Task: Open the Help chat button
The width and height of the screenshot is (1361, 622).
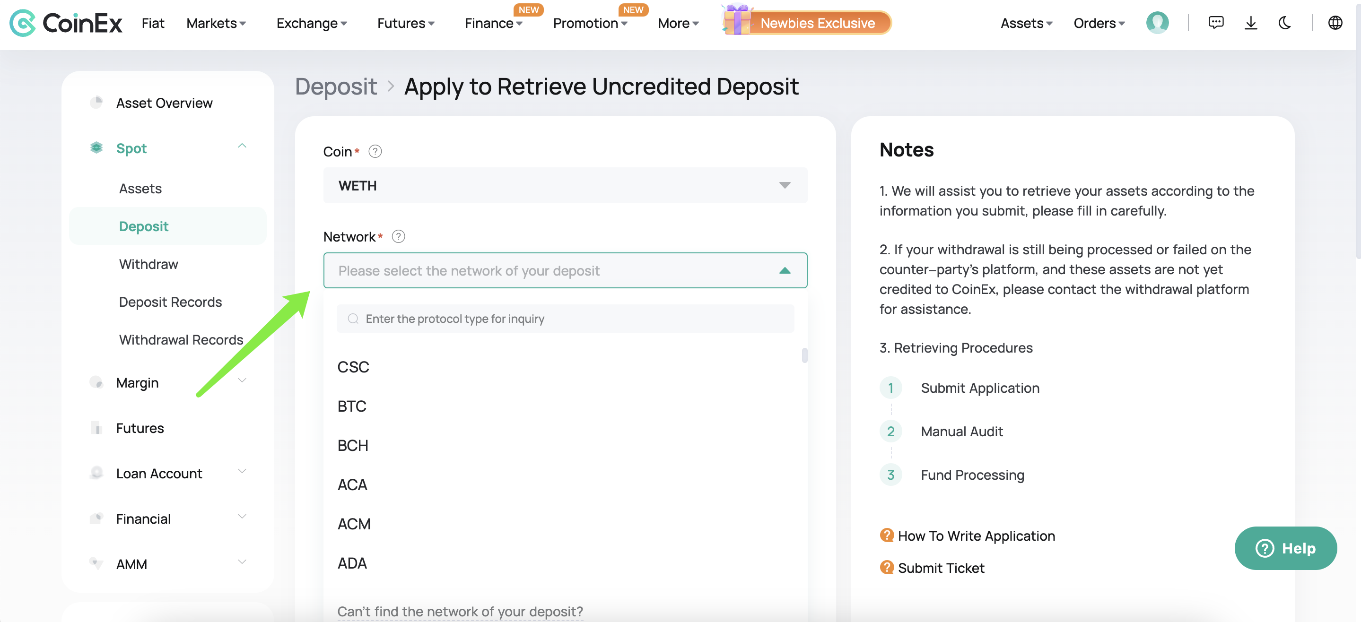Action: coord(1285,548)
